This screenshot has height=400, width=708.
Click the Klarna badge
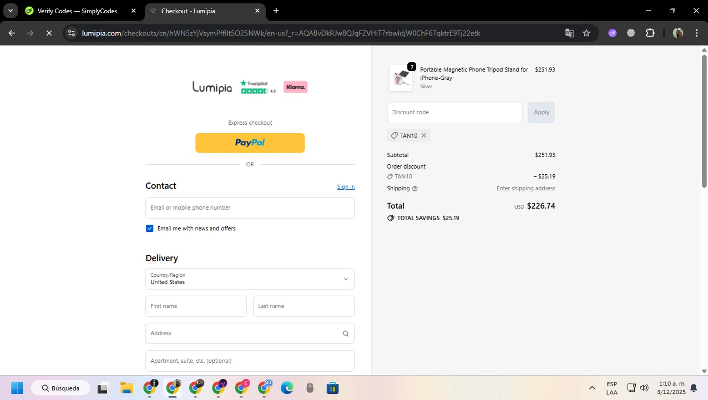tap(295, 87)
